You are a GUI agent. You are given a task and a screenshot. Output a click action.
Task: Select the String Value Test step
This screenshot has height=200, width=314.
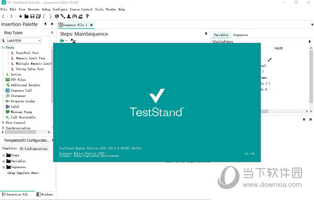point(30,69)
